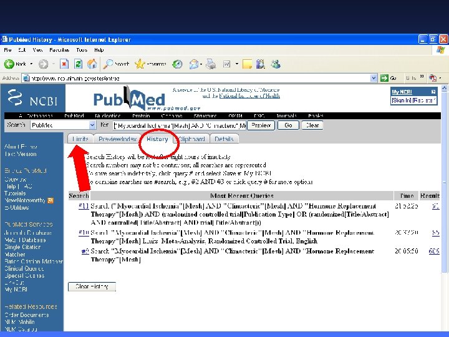449x337 pixels.
Task: Open the MeSH Database sidebar link
Action: (25, 240)
